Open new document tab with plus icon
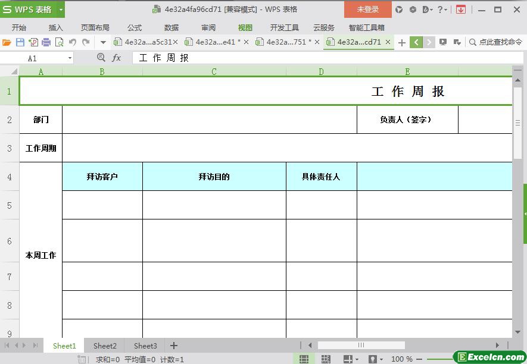This screenshot has height=364, width=527. [x=402, y=42]
